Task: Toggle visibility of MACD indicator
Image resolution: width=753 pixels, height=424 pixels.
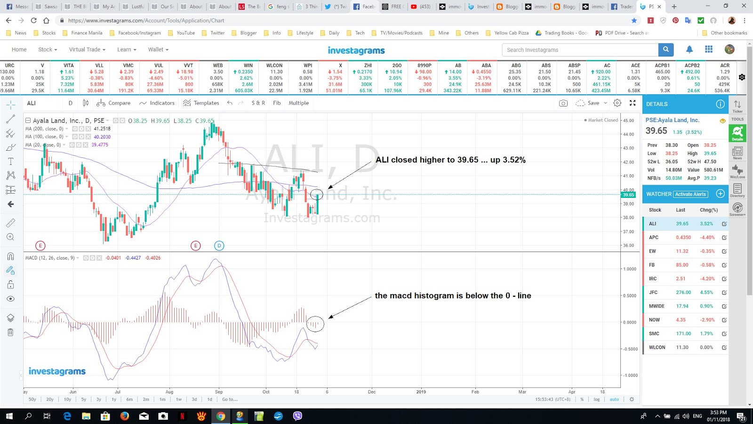Action: (86, 258)
